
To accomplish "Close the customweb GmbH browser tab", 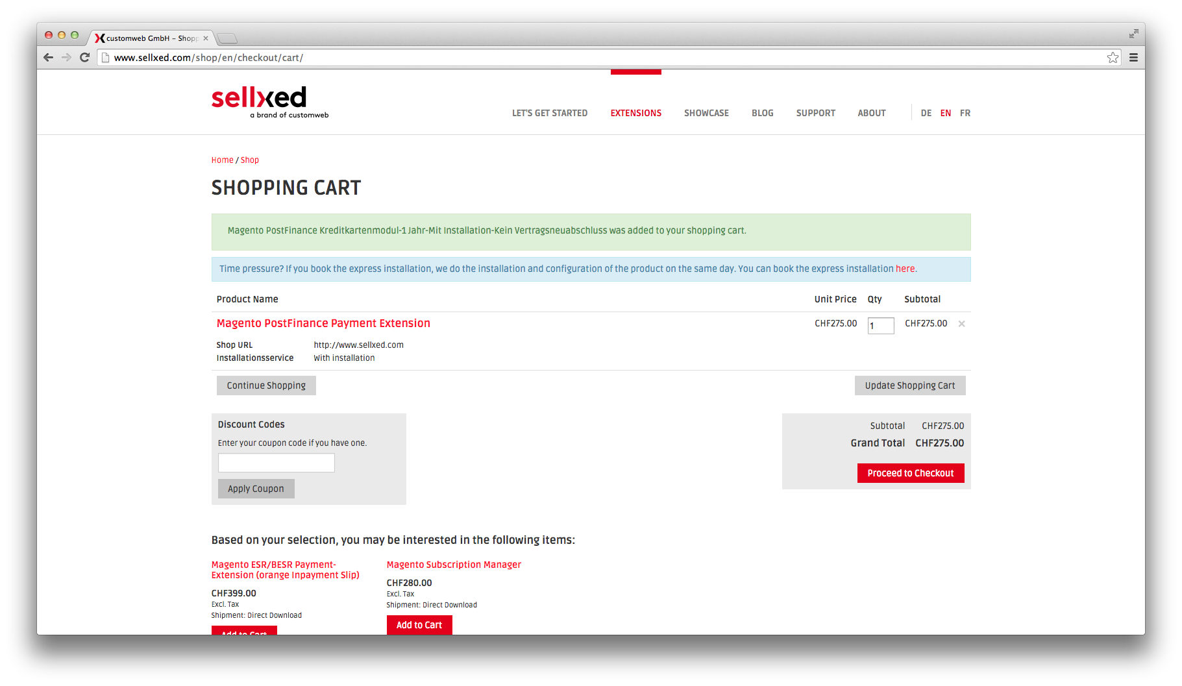I will (206, 38).
